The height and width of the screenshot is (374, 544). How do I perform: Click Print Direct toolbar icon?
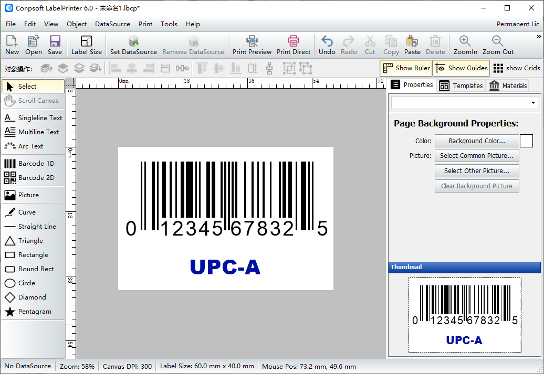tap(294, 45)
